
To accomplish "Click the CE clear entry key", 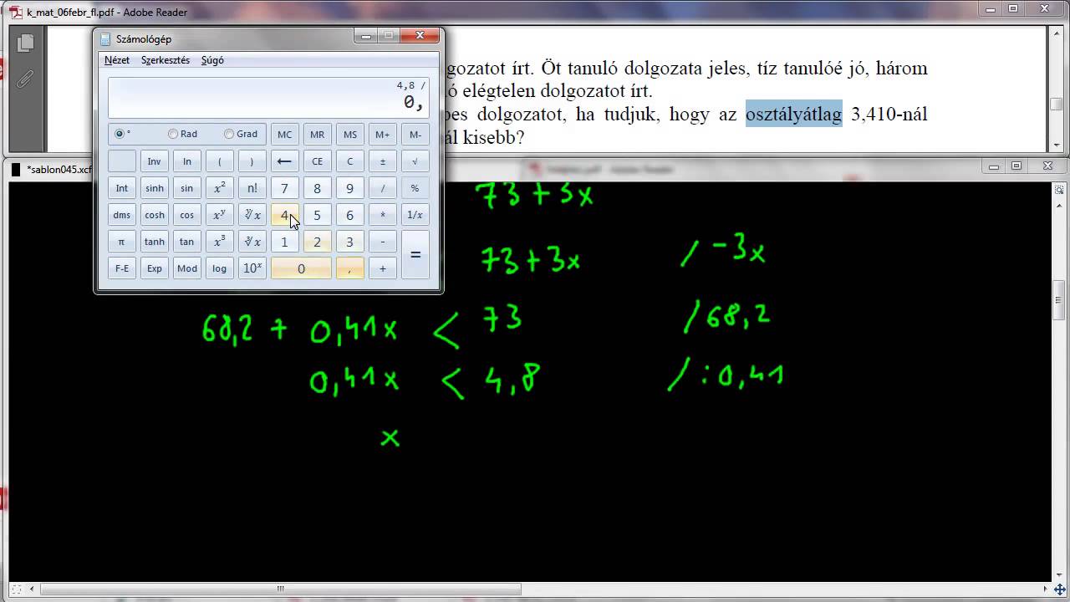I will click(x=317, y=161).
